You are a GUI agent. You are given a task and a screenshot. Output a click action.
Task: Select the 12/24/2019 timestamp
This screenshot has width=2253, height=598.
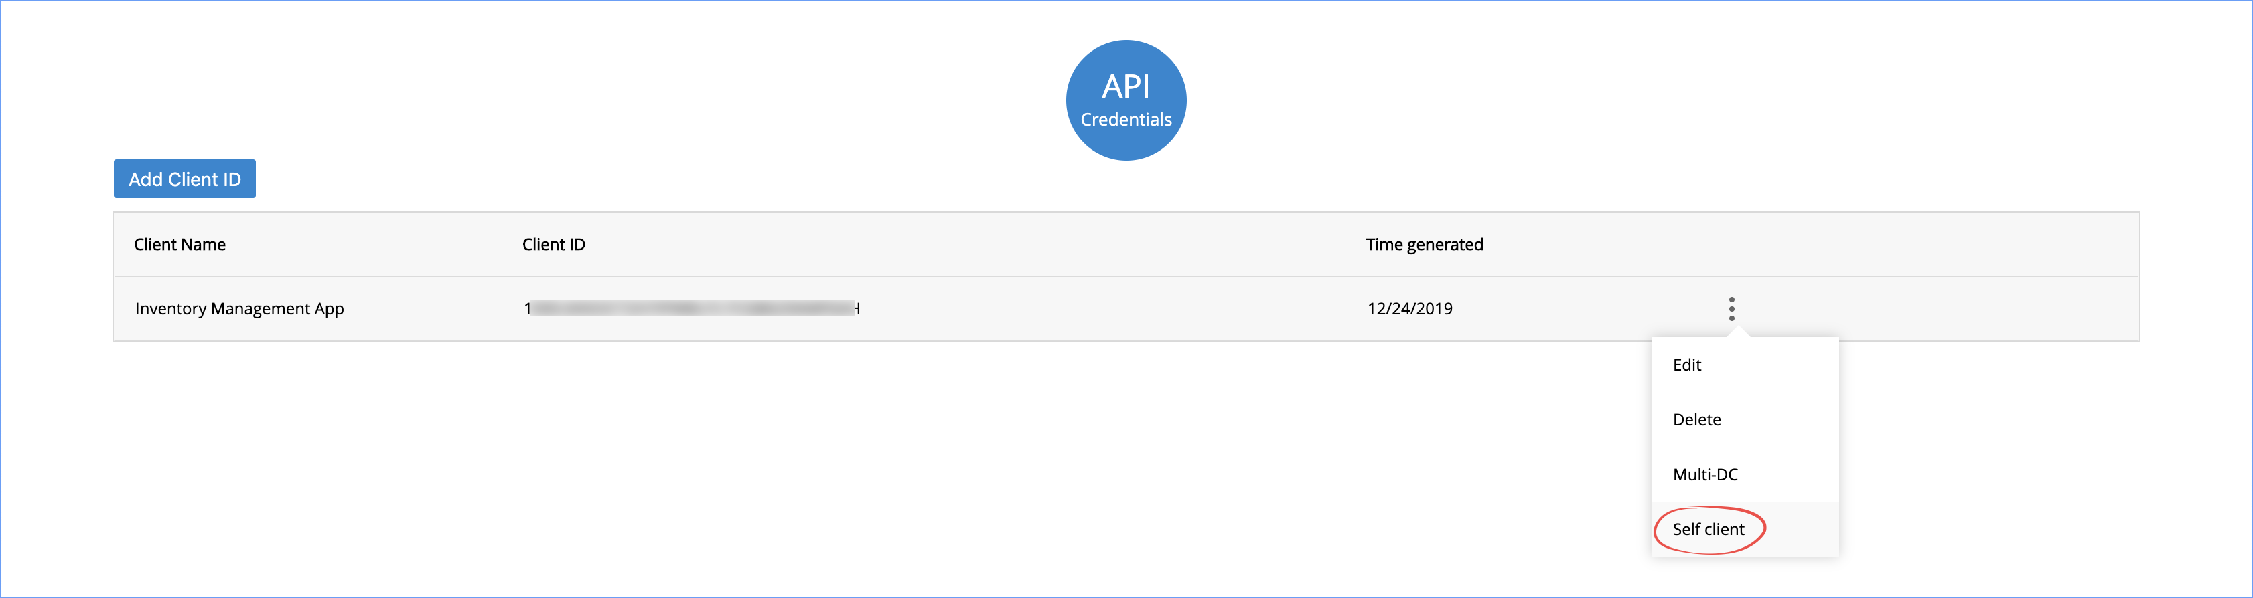click(1410, 308)
